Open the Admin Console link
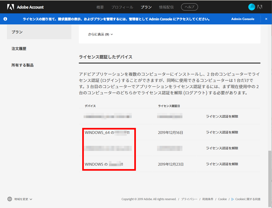The height and width of the screenshot is (208, 272). click(243, 19)
